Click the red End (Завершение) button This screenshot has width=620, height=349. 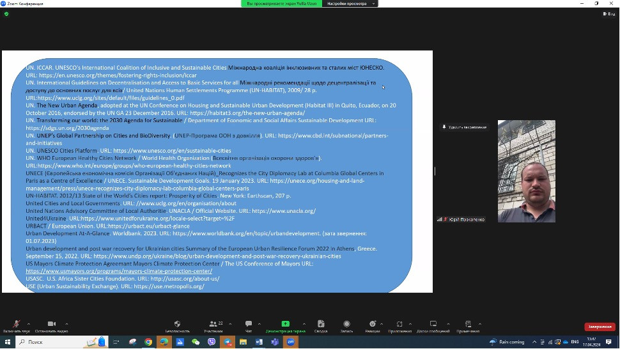(600, 327)
